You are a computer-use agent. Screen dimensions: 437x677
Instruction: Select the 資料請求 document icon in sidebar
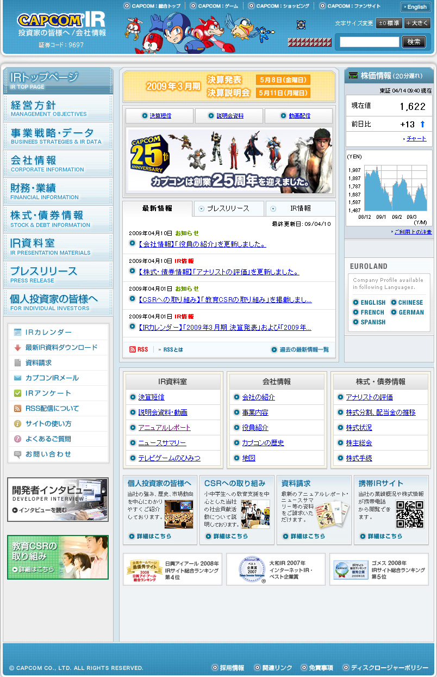coord(17,362)
